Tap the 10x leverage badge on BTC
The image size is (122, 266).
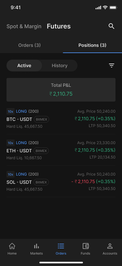coord(10,111)
